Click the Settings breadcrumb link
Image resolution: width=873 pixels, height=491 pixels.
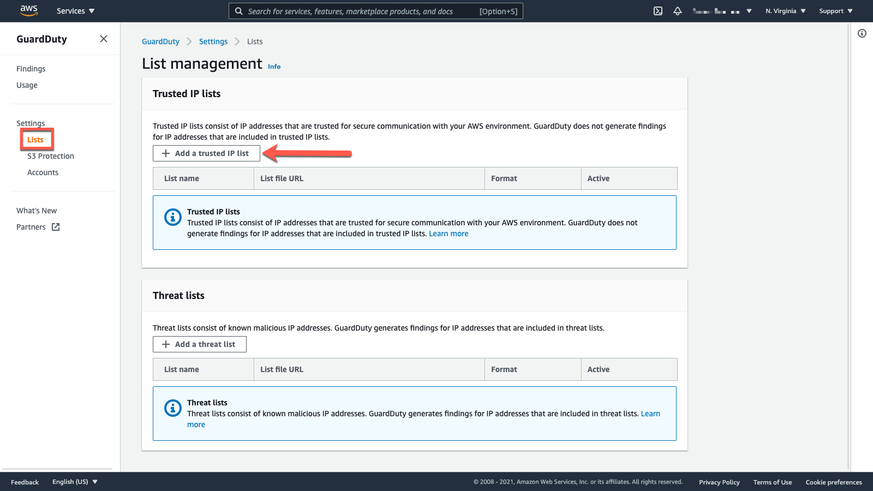click(x=213, y=41)
